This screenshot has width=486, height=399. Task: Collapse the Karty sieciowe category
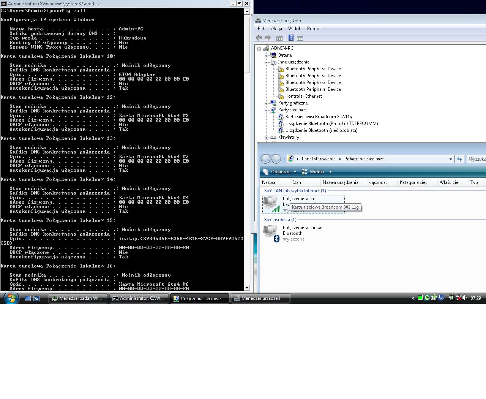pos(267,110)
